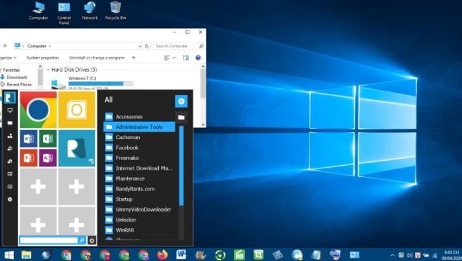Select the Windows 7 (C:) drive
The height and width of the screenshot is (261, 462).
tap(82, 78)
